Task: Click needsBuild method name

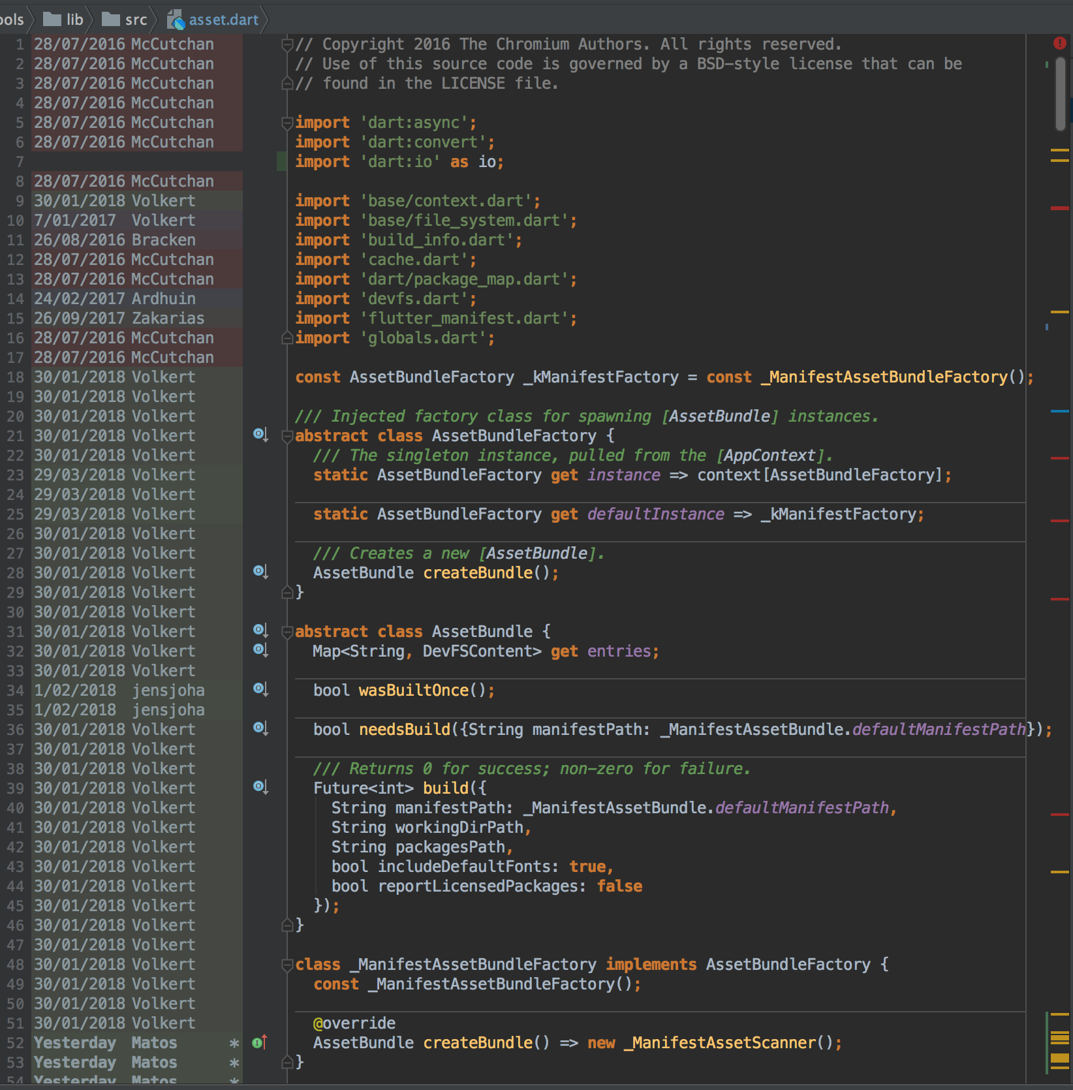Action: click(x=404, y=730)
